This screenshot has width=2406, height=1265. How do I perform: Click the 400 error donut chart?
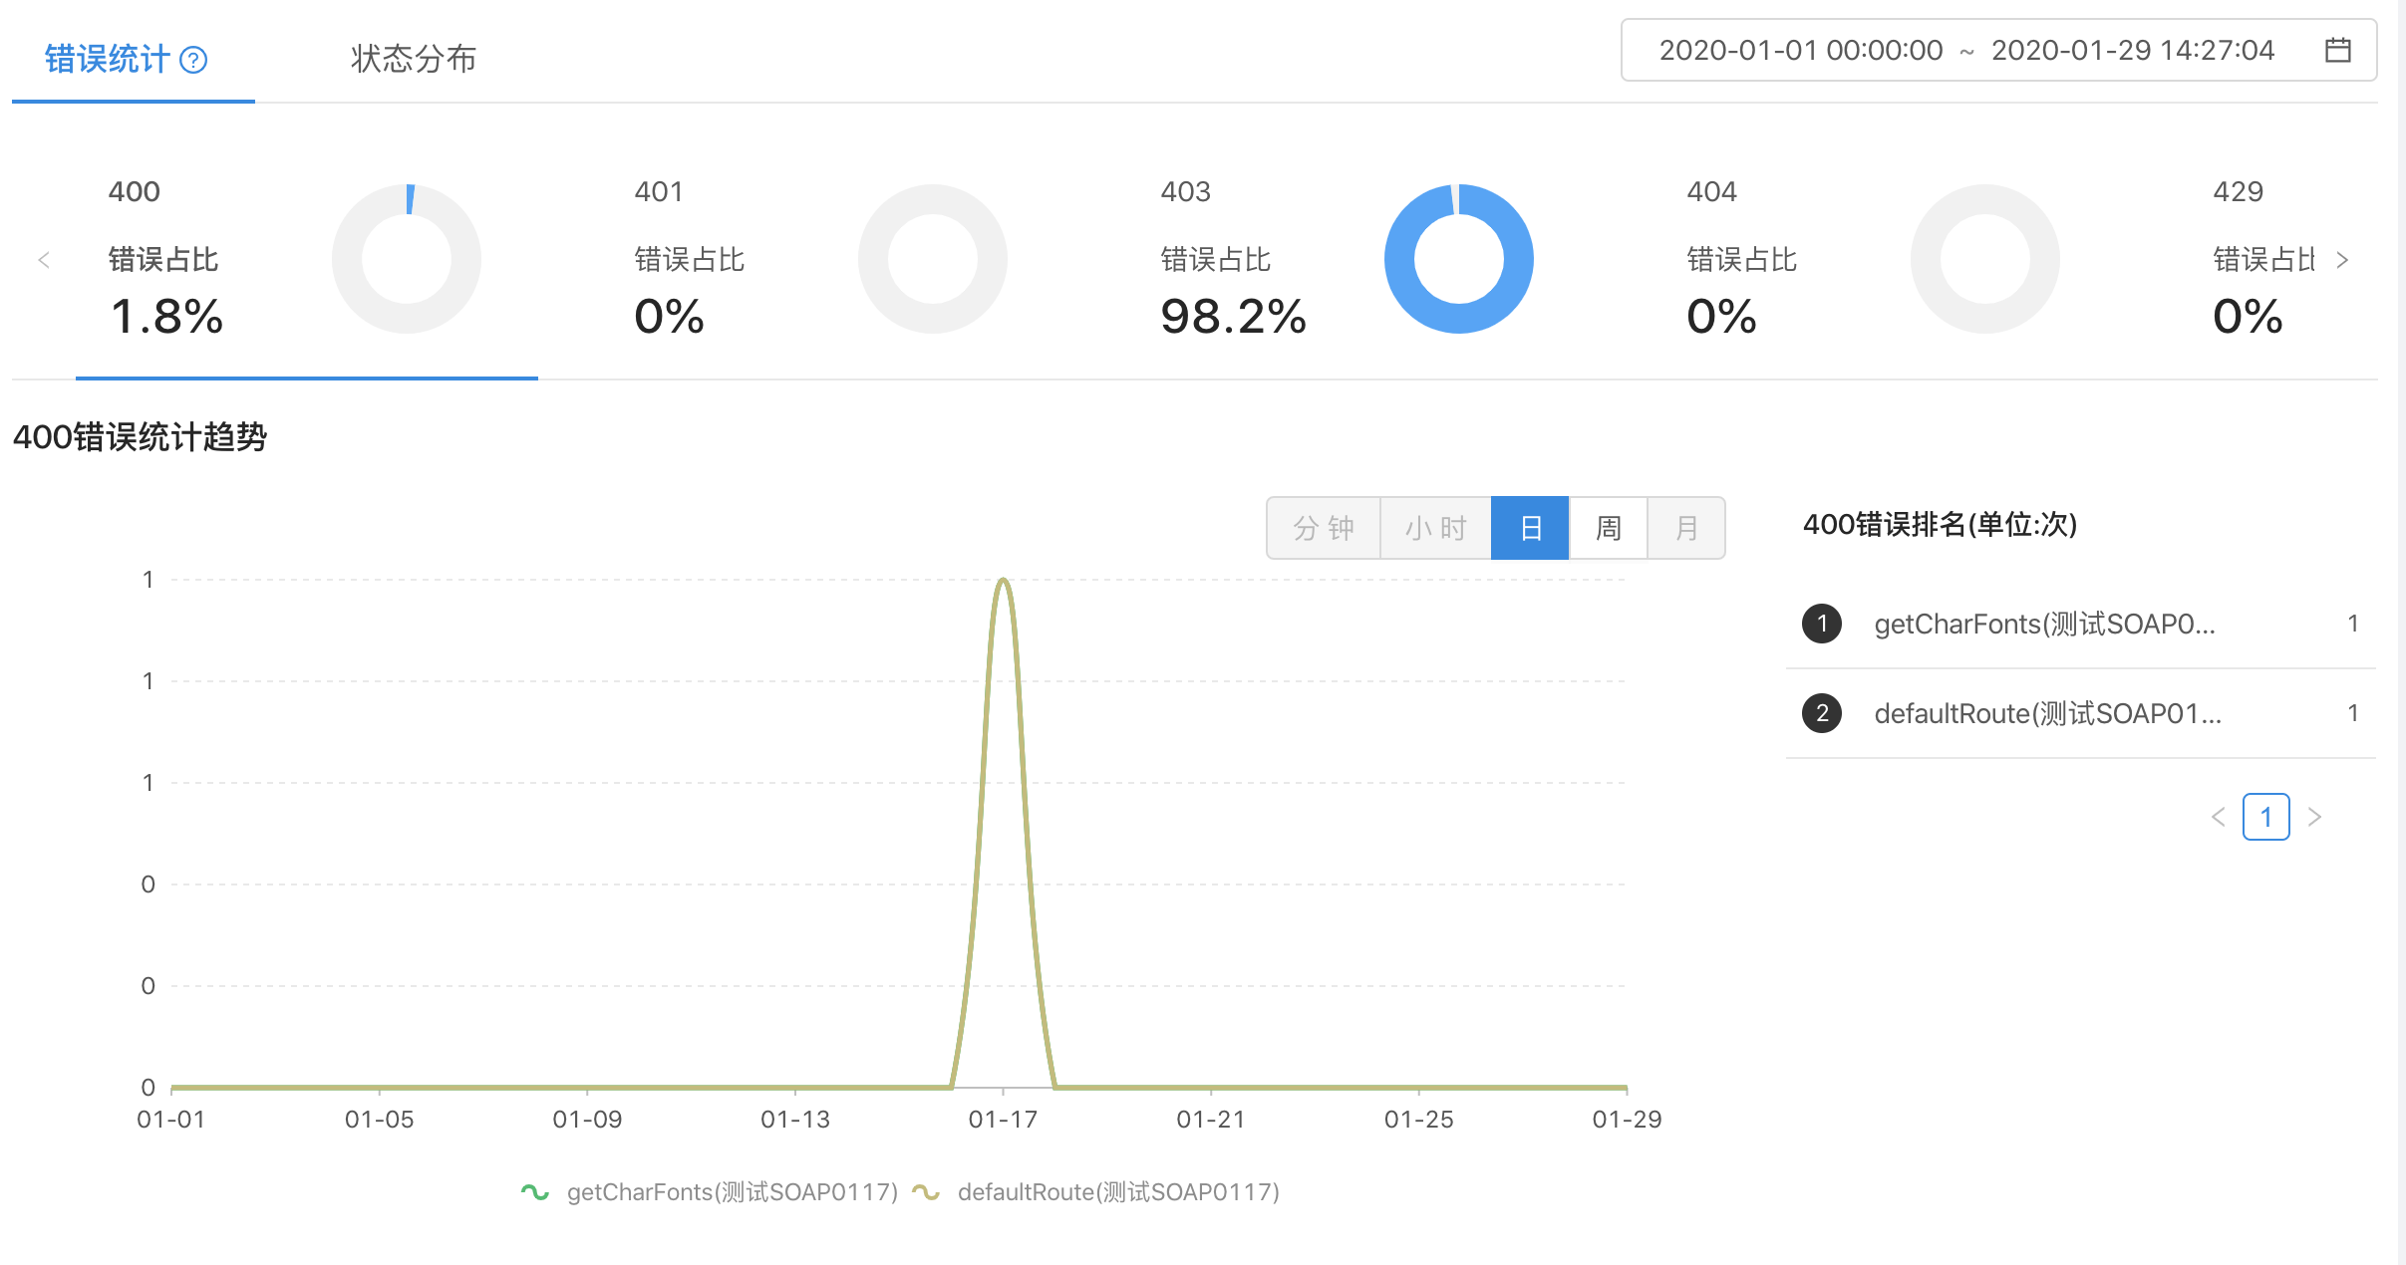click(407, 259)
